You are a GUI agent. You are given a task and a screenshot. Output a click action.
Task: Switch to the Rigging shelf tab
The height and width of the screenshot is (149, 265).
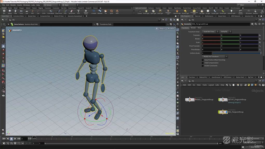click(41, 8)
